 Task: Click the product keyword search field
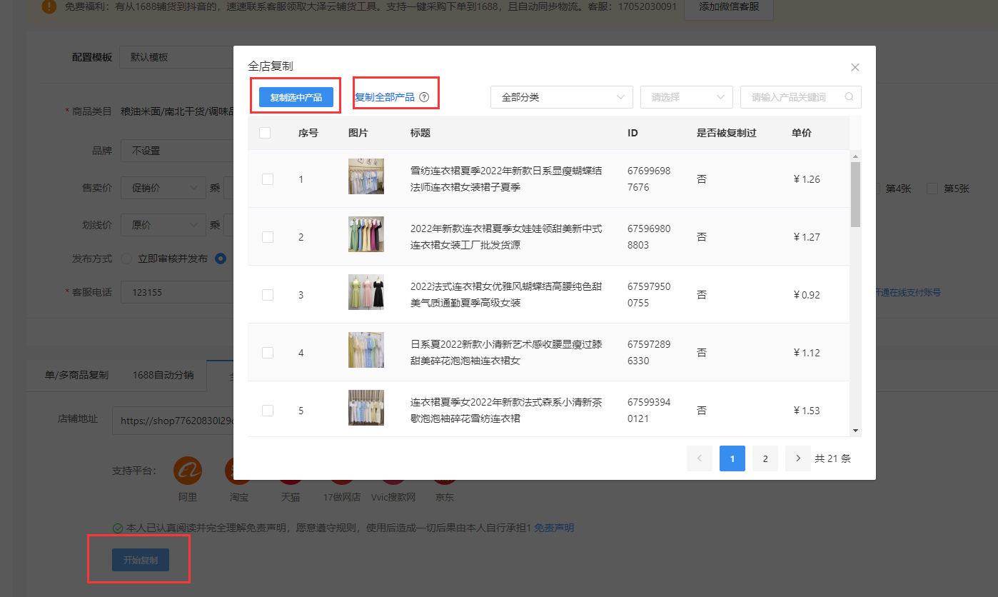[801, 97]
